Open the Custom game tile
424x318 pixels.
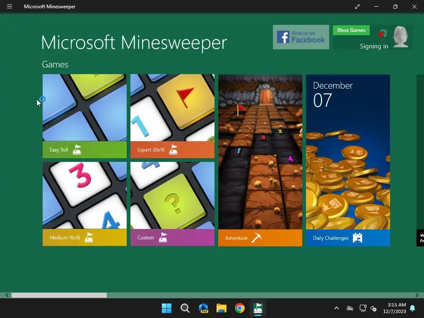(172, 204)
